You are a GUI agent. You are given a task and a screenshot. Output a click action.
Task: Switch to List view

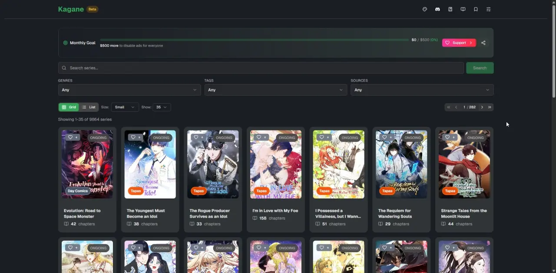(89, 107)
